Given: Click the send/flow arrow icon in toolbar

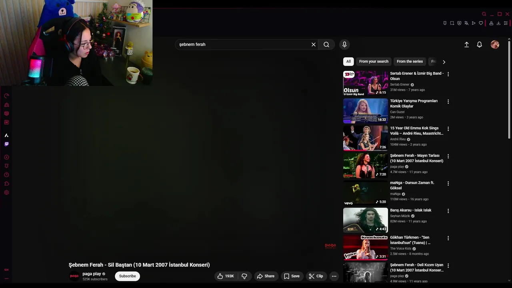Looking at the screenshot, I should 474,23.
